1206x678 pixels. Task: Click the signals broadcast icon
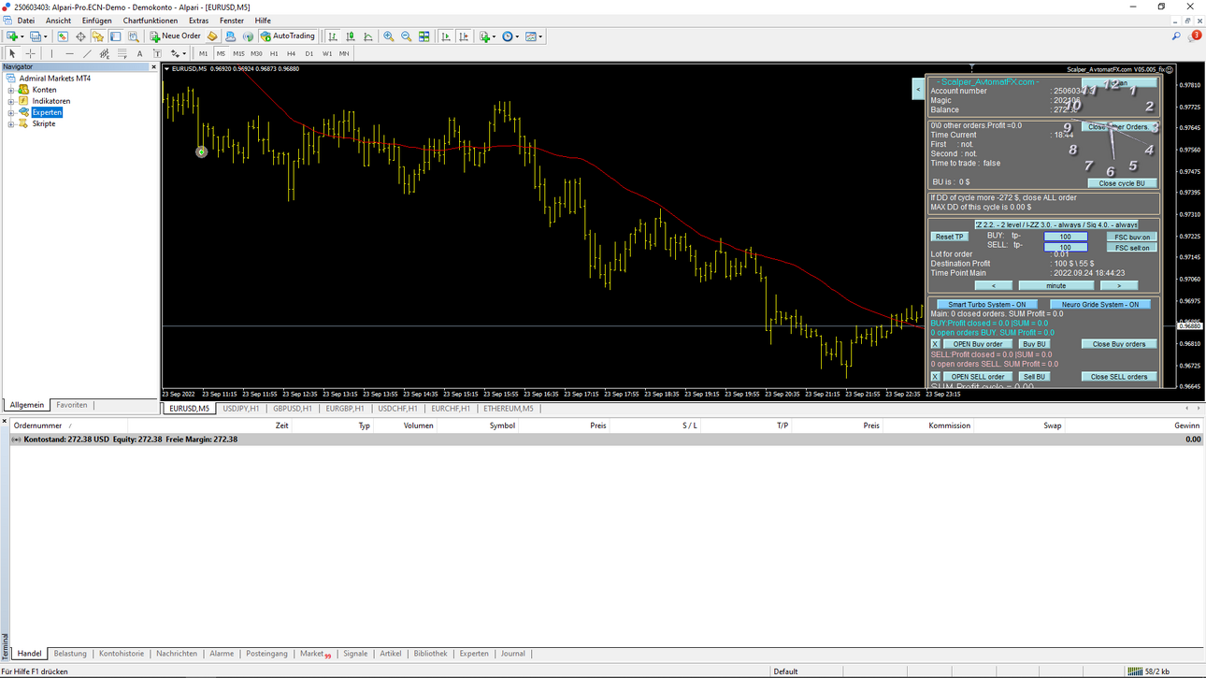248,36
